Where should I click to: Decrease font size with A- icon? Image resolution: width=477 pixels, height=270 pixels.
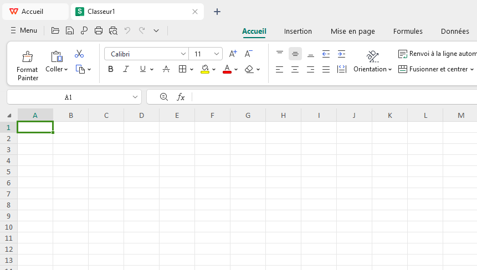click(249, 54)
